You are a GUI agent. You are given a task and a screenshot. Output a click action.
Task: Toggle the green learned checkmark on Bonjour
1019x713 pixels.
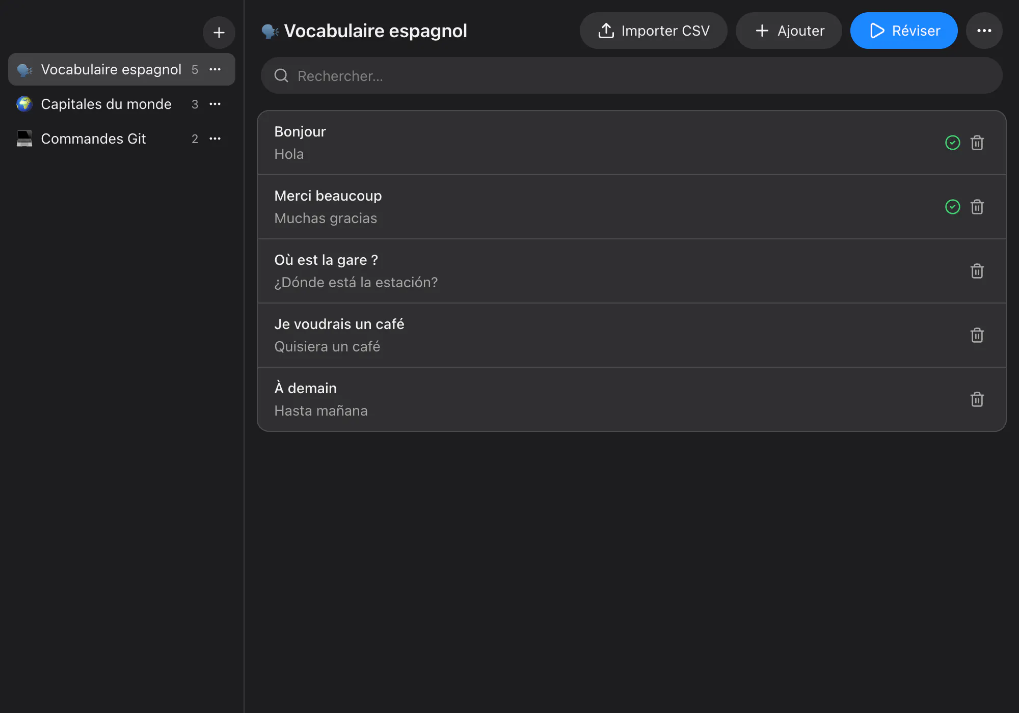pos(952,143)
